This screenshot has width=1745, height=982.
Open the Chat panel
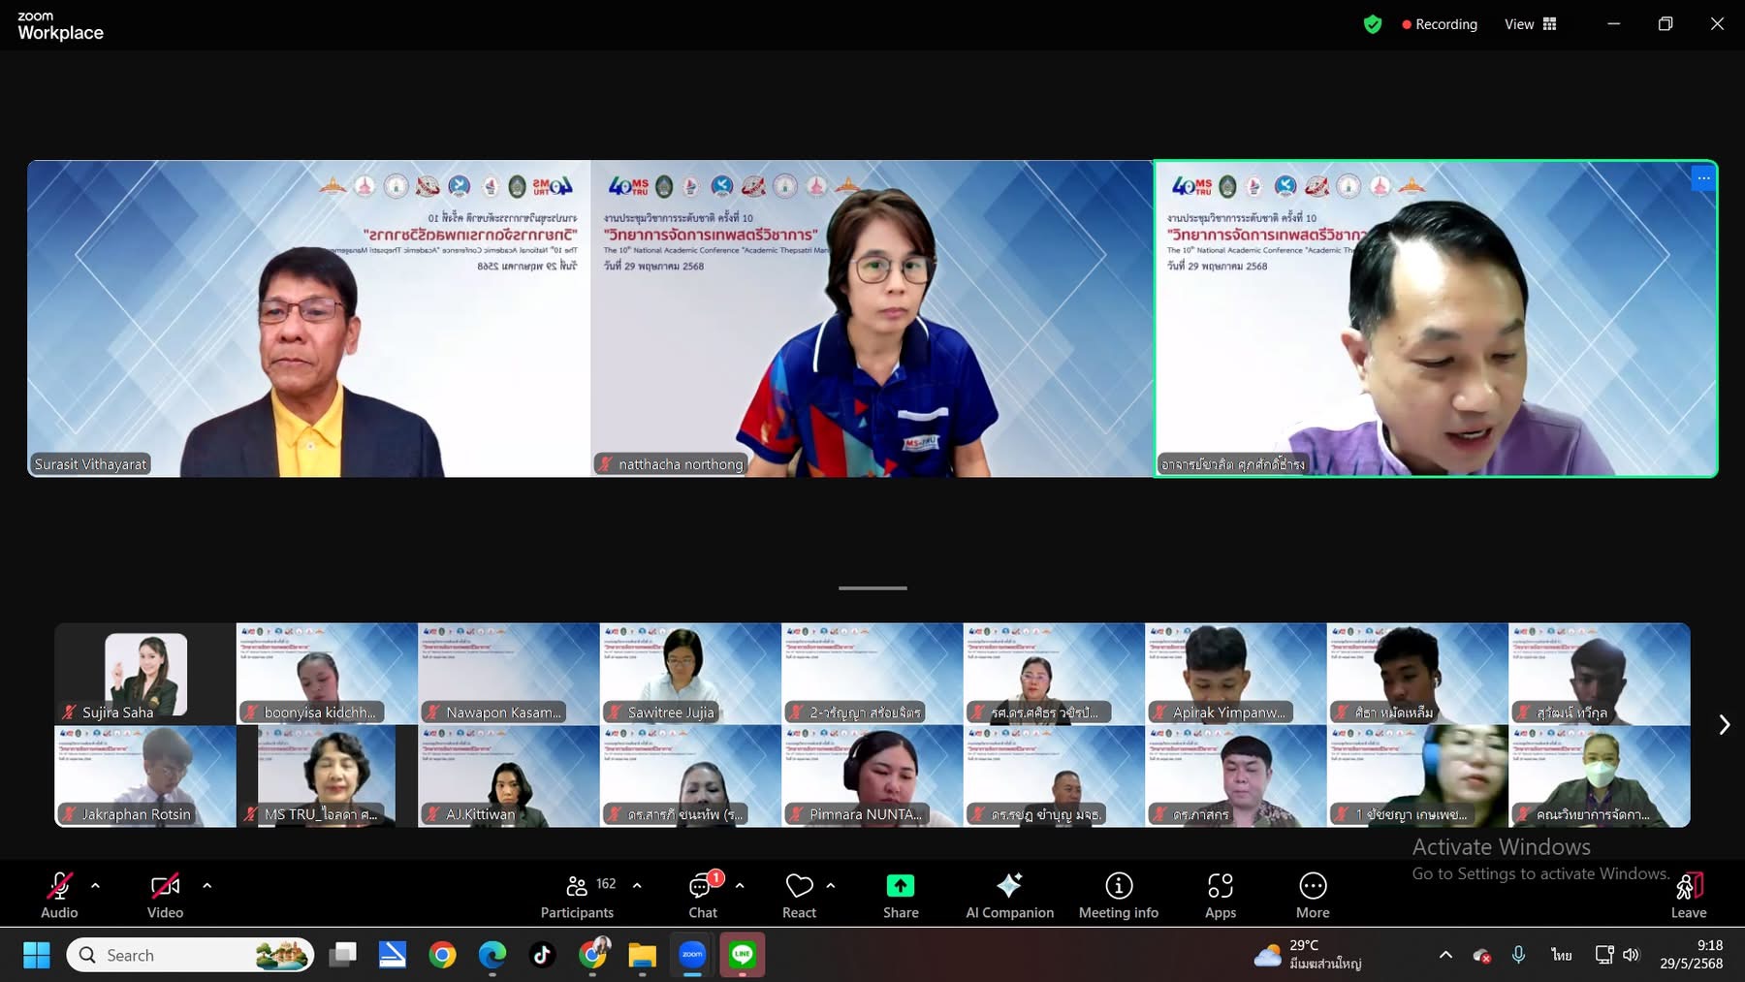(702, 895)
